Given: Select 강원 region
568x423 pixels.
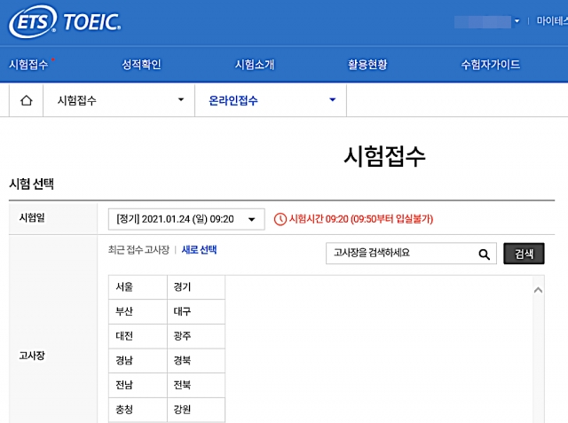Looking at the screenshot, I should pyautogui.click(x=196, y=410).
